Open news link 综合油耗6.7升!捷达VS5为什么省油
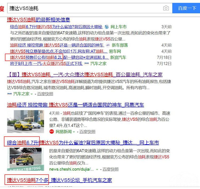This screenshot has height=189, width=200. coord(56,27)
